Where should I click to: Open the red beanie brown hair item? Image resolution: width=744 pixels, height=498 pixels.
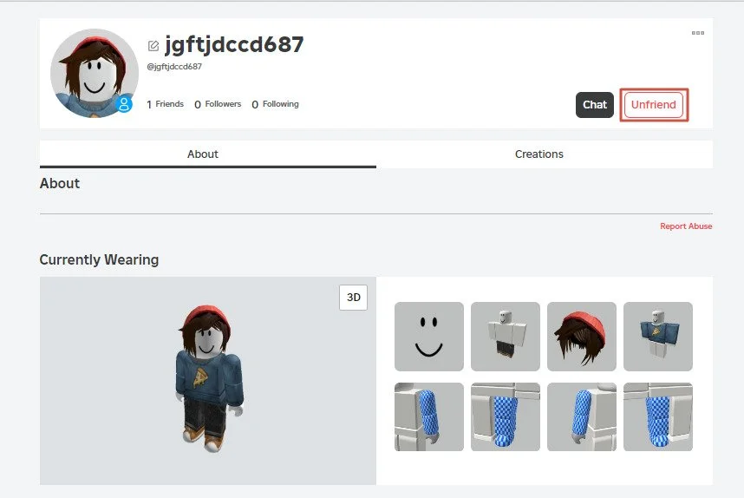point(582,336)
